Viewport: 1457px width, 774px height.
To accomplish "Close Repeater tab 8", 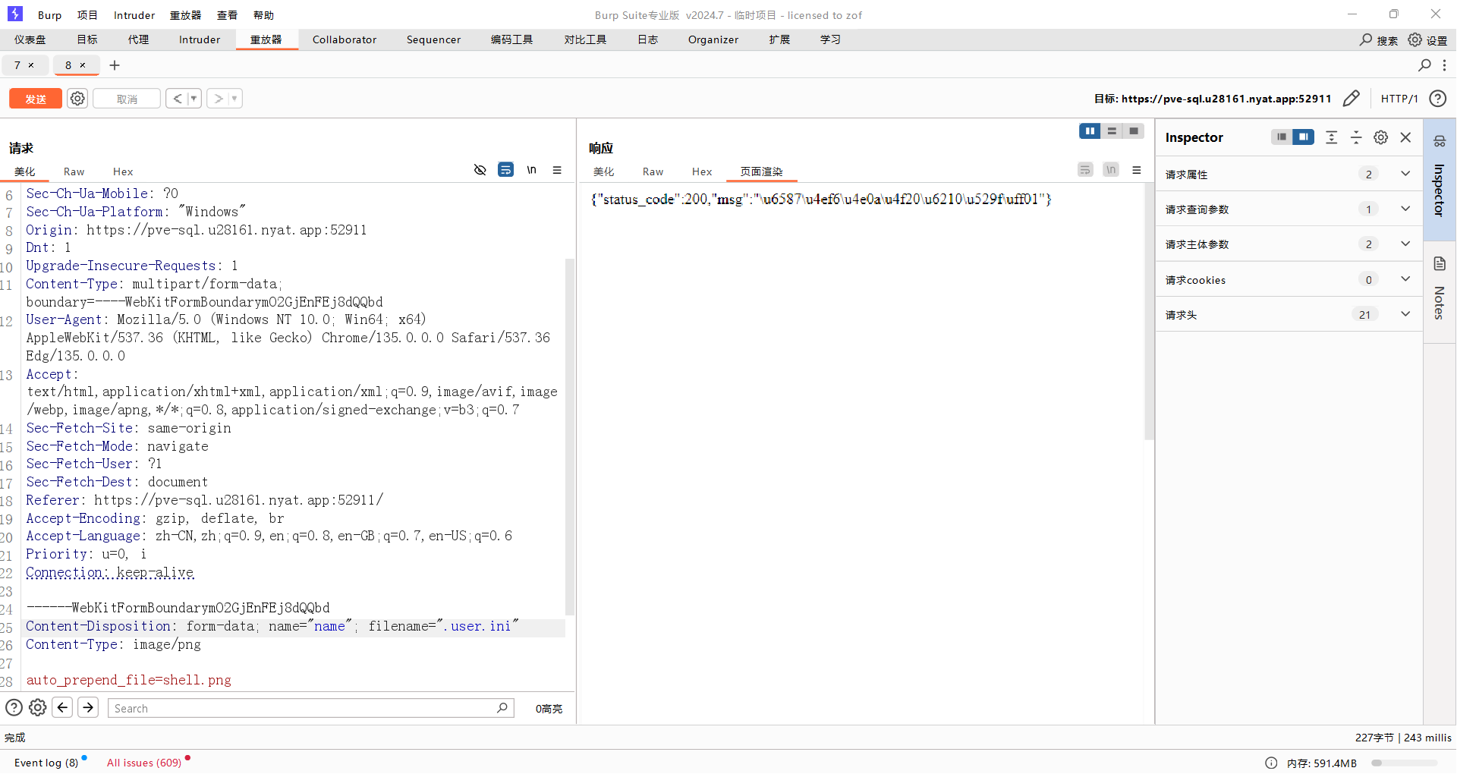I will [83, 65].
